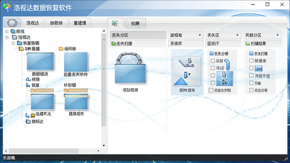Select the lower-right thumbnail with the dotted top strip
Screen dimensions: 290x163
tap(76, 102)
